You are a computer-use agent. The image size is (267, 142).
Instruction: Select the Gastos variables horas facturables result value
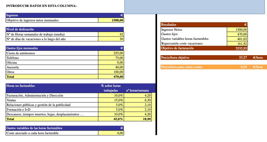click(x=237, y=39)
